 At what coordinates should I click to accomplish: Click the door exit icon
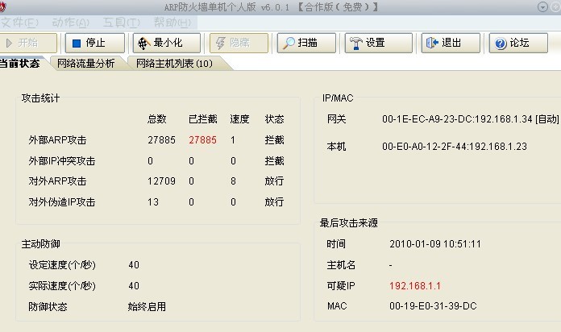pyautogui.click(x=432, y=43)
